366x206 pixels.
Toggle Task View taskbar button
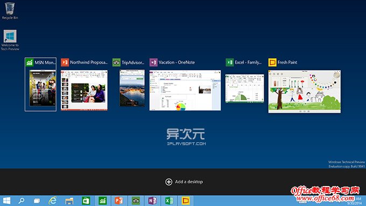(37, 201)
